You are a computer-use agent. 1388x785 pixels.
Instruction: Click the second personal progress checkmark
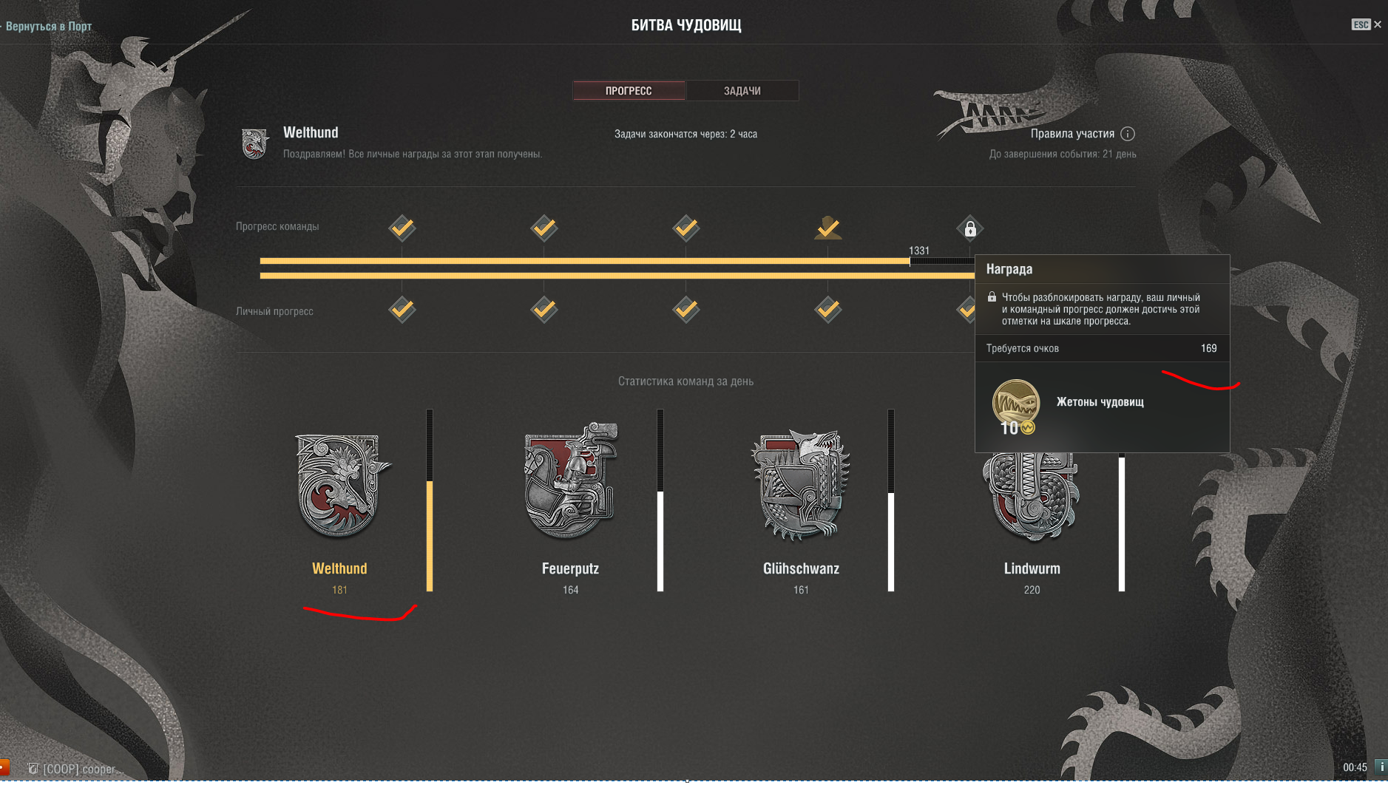544,309
